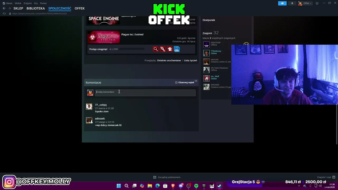This screenshot has height=190, width=338.
Task: Open the Space Engine game banner
Action: (104, 20)
